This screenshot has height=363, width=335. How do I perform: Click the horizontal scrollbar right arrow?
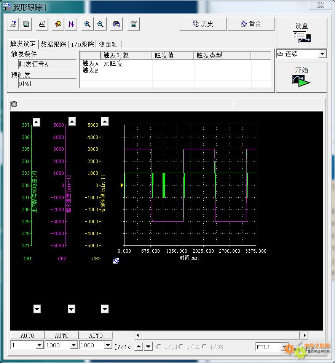click(304, 335)
